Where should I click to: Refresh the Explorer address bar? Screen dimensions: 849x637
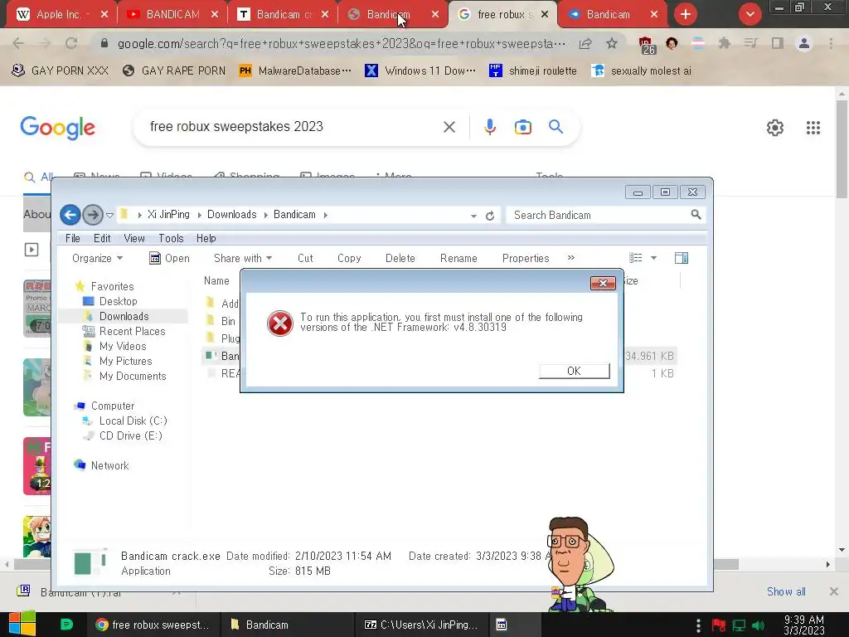click(490, 216)
